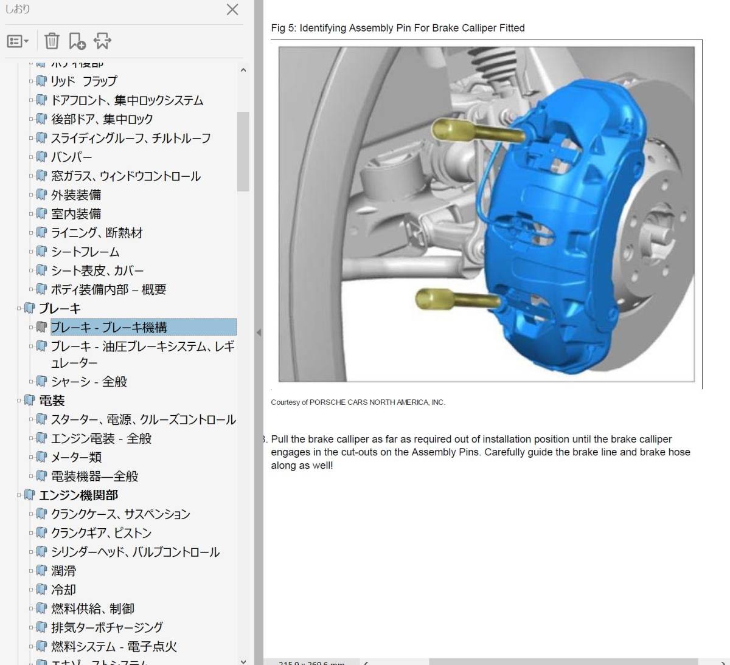Open the スターター、電源、クルーズコントロール bookmark
The height and width of the screenshot is (665, 730).
144,419
